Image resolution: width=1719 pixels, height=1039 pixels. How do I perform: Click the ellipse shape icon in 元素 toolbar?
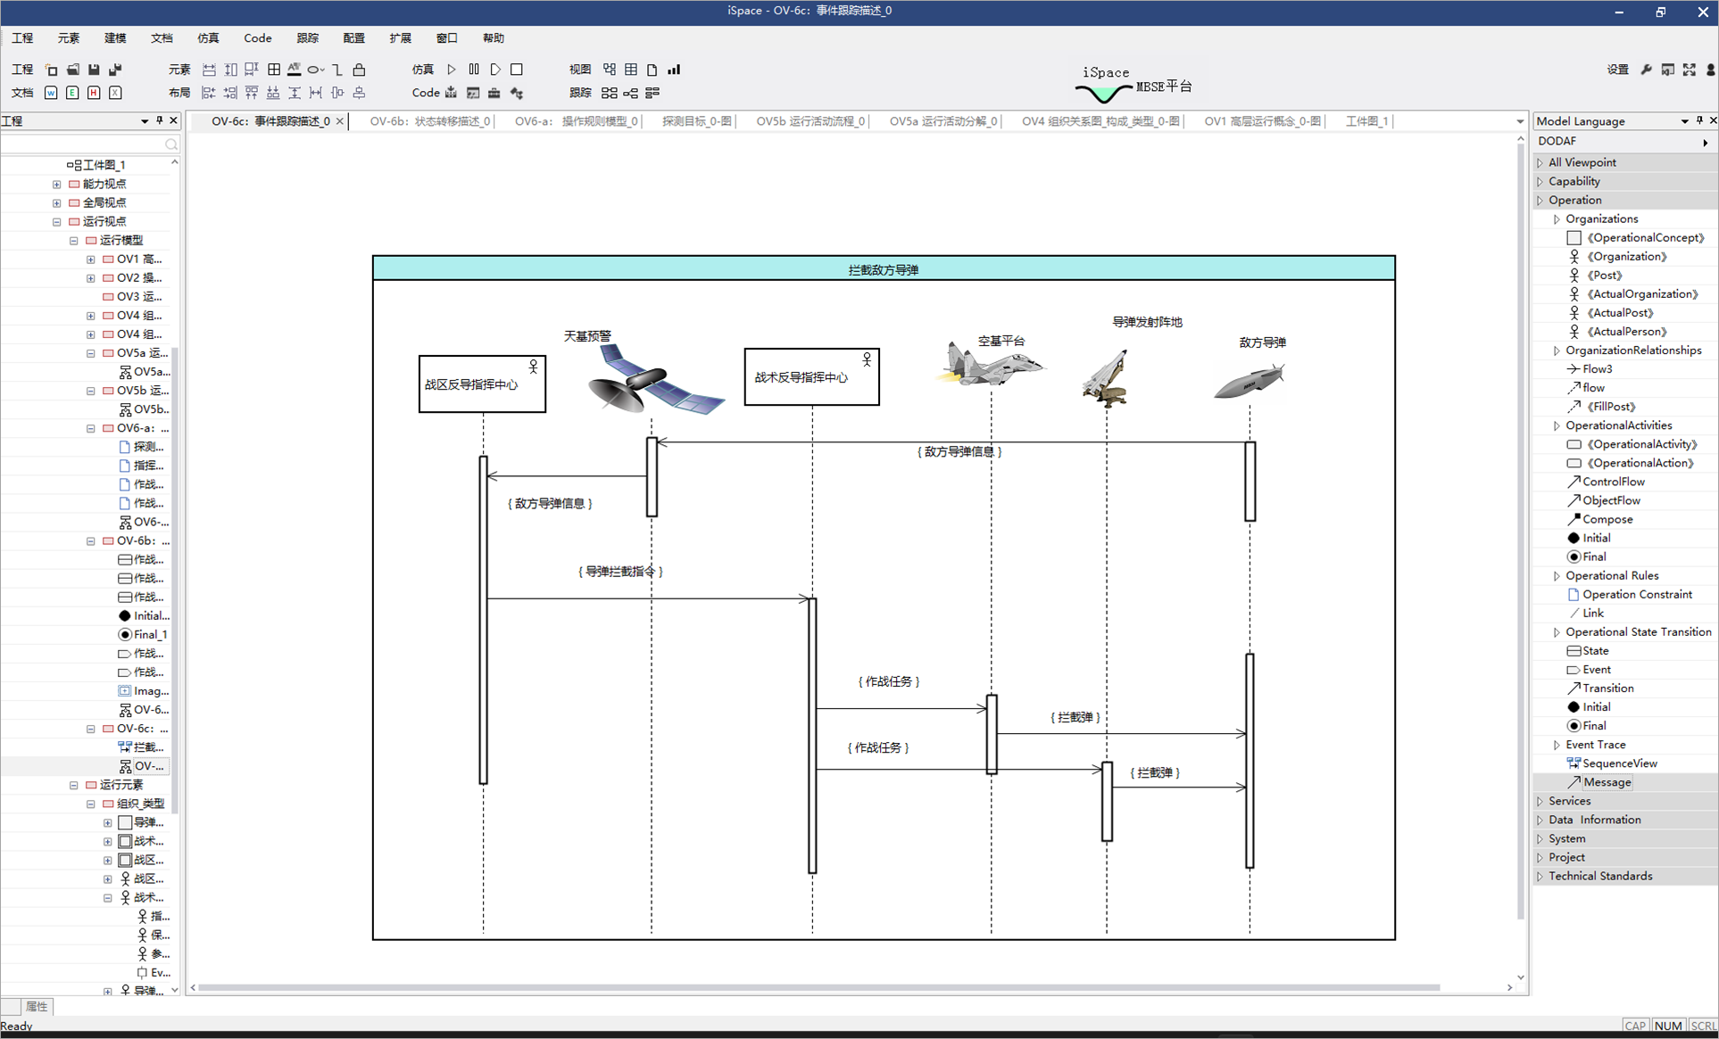(x=314, y=70)
